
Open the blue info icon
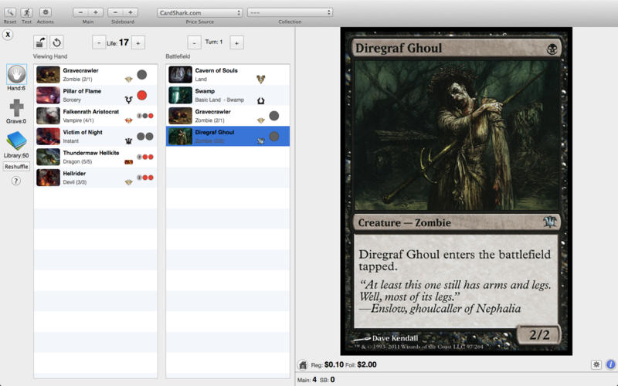pos(610,364)
